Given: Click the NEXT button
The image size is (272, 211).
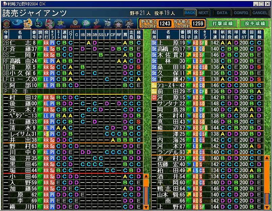Looking at the screenshot, I should 203,13.
